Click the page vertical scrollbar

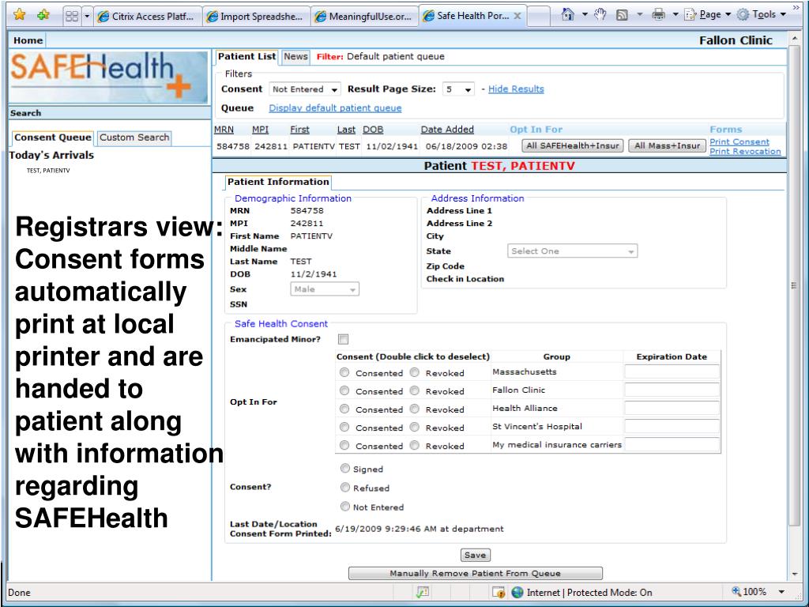tap(794, 307)
